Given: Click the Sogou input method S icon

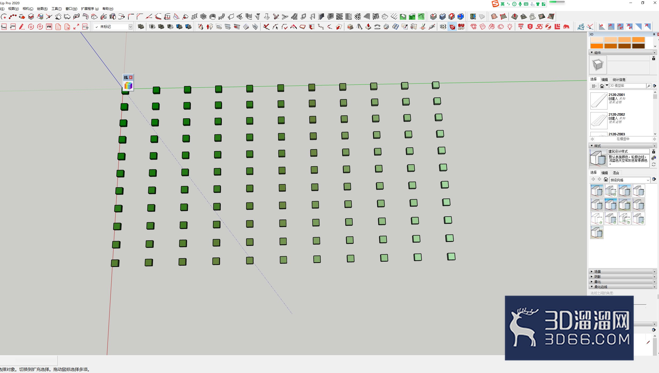Looking at the screenshot, I should tap(495, 4).
